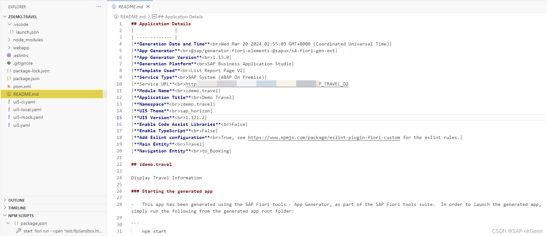Open pom.xml file
Viewport: 547px width, 236px height.
22,86
